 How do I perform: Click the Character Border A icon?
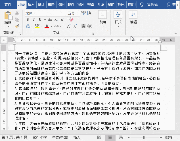[x=90, y=13]
